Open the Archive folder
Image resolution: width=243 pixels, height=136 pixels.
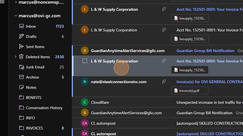41,77
